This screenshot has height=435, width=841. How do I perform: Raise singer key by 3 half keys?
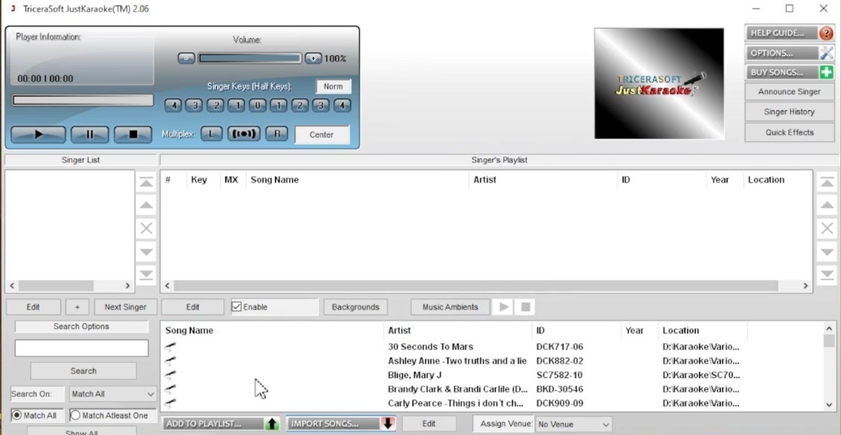click(x=321, y=105)
